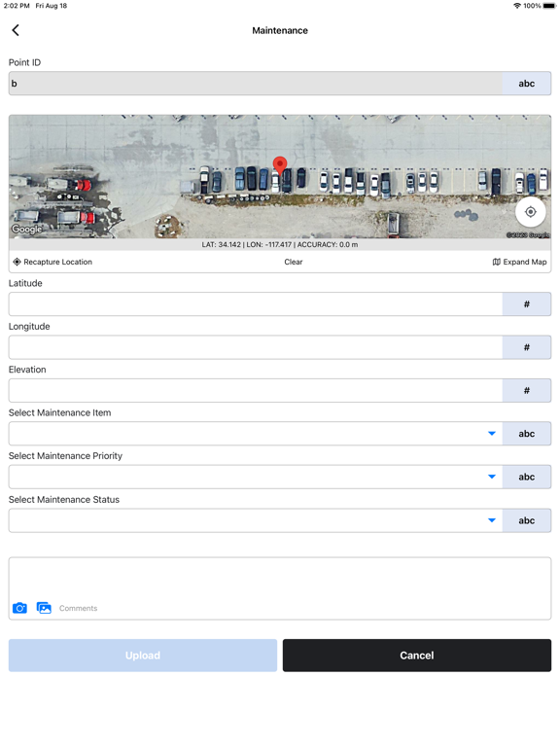This screenshot has height=747, width=560.
Task: Clear the captured location
Action: tap(294, 262)
